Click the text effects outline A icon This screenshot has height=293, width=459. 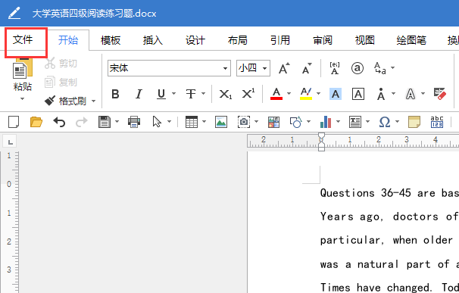pos(411,94)
